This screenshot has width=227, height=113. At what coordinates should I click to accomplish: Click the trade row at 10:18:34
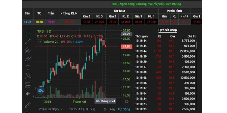pos(165,99)
